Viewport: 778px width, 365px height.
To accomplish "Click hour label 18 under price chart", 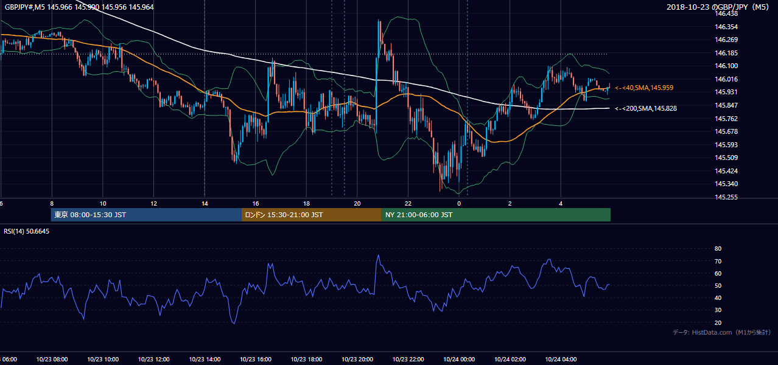I will coord(306,204).
